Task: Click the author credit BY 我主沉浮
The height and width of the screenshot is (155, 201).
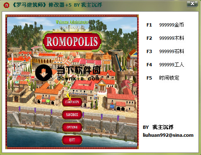Action: [x=158, y=127]
